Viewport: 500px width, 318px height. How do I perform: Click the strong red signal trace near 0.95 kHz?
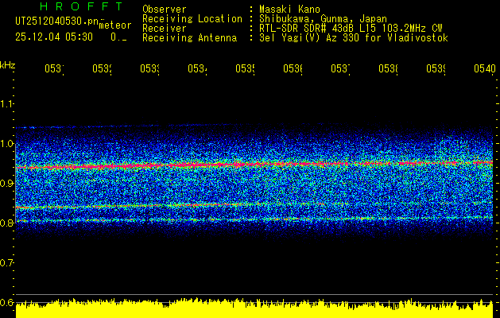[254, 165]
